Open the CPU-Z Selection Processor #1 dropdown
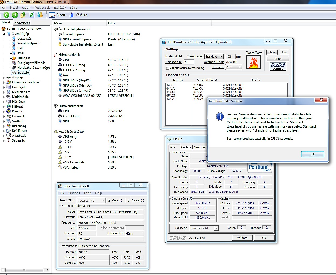This screenshot has height=275, width=336. pos(204,228)
